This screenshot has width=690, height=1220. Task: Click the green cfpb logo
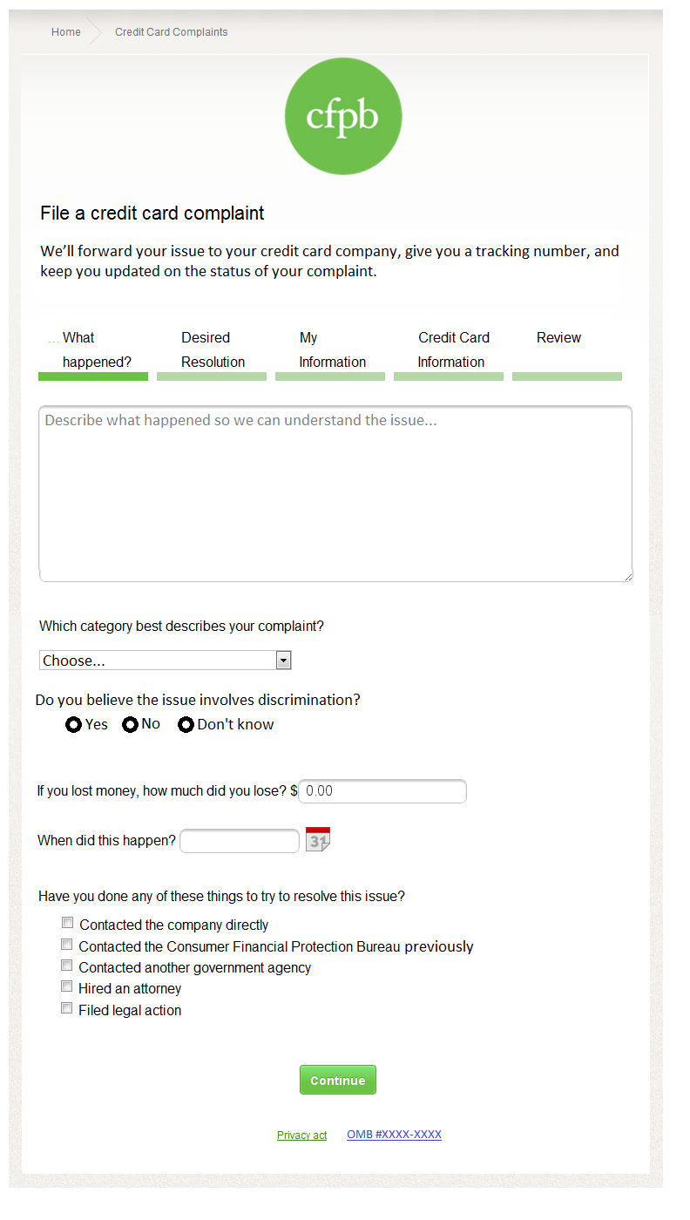(343, 116)
